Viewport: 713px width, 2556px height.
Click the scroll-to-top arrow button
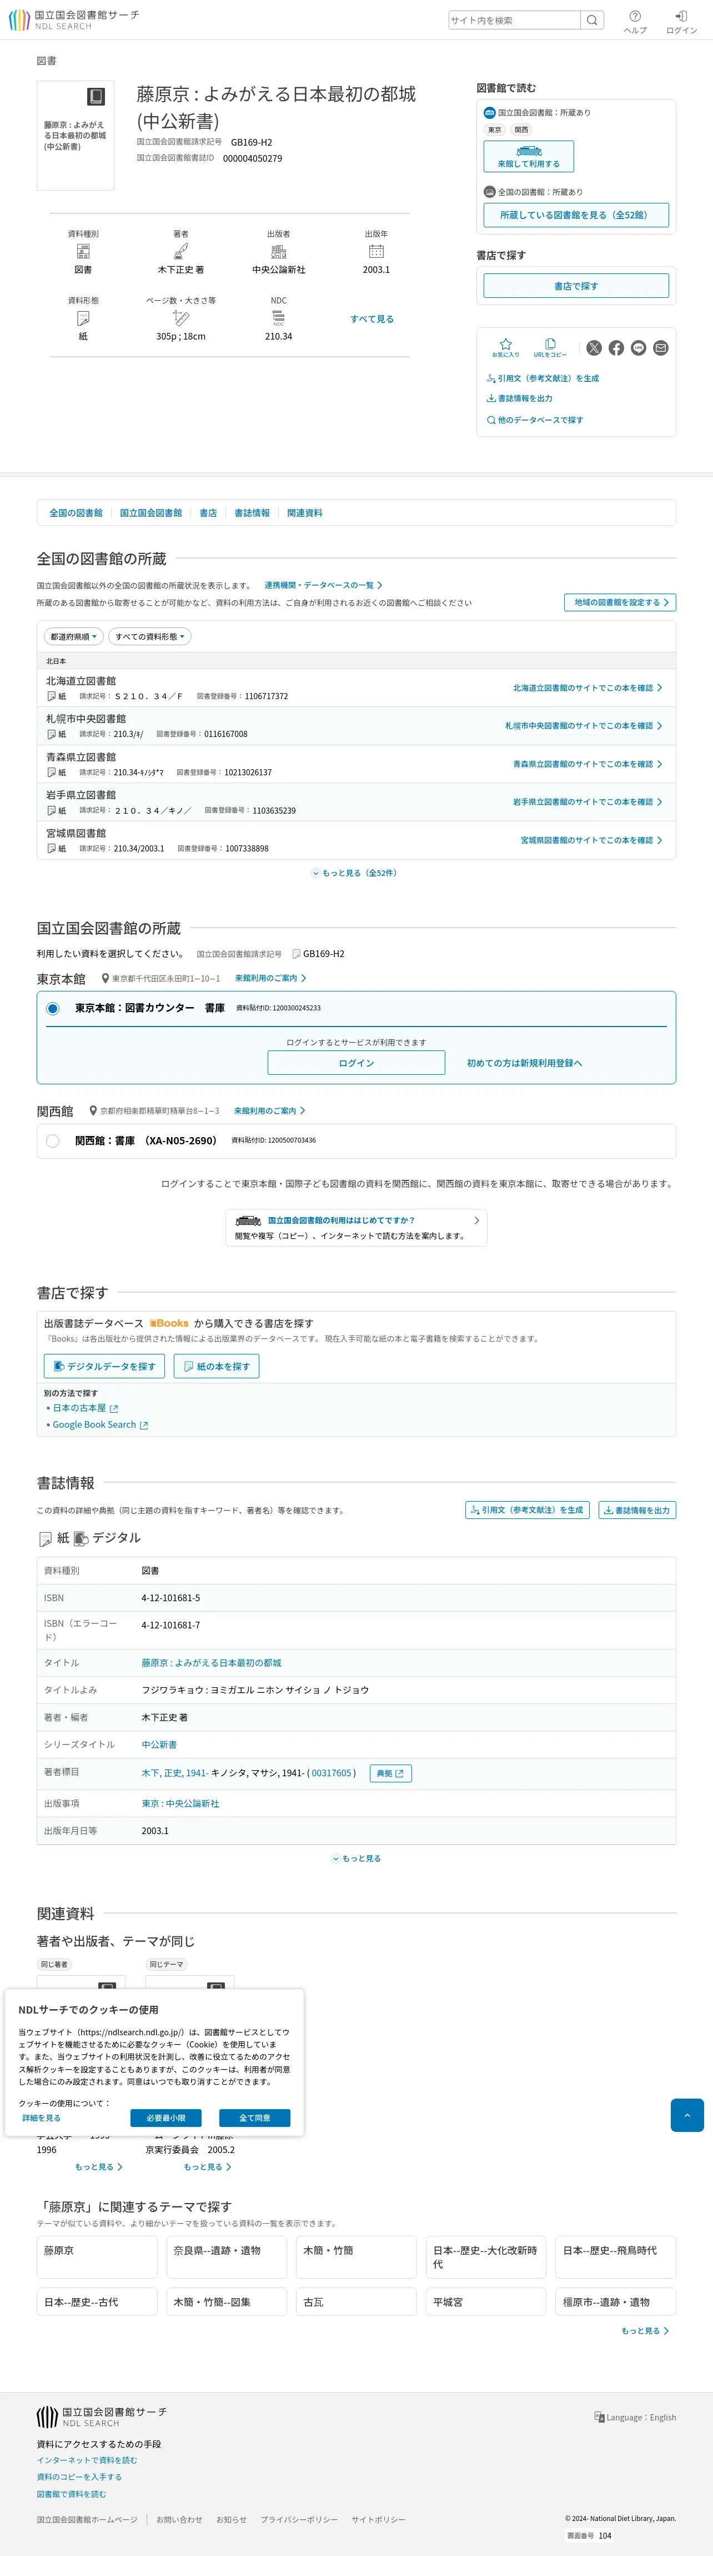click(x=686, y=2115)
